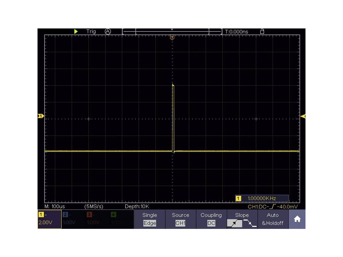Click the 1.00000KHz frequency readout

pos(262,198)
